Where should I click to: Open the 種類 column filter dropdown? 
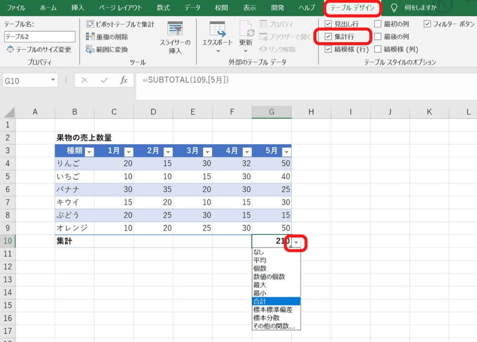[x=89, y=152]
